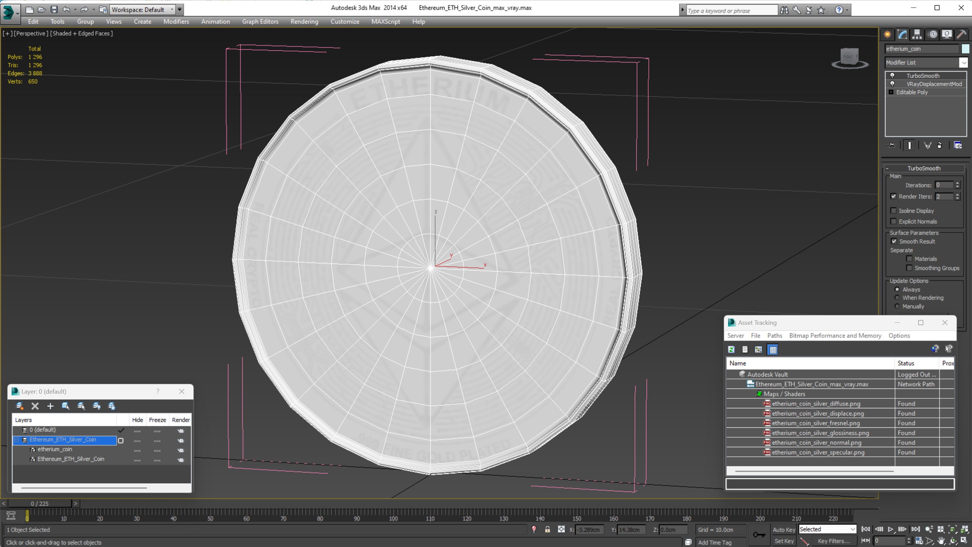Enable Separate by Materials checkbox
Screen dimensions: 972x547
tap(909, 259)
